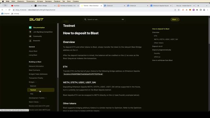The height and width of the screenshot is (118, 210).
Task: Jump to Foundry outline entry
Action: pos(157,53)
